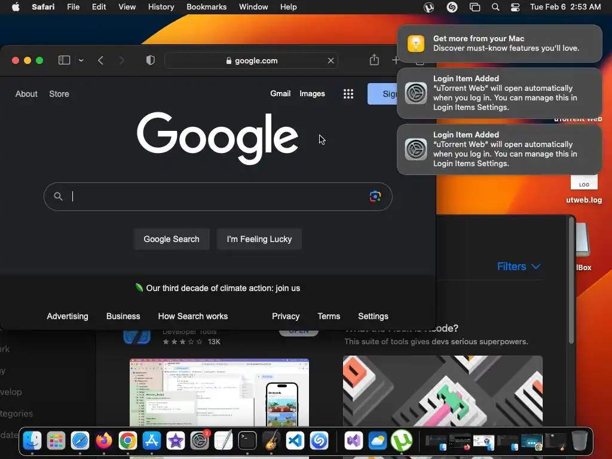Viewport: 612px width, 459px height.
Task: Open purple Visual Studio icon in dock
Action: click(x=354, y=440)
